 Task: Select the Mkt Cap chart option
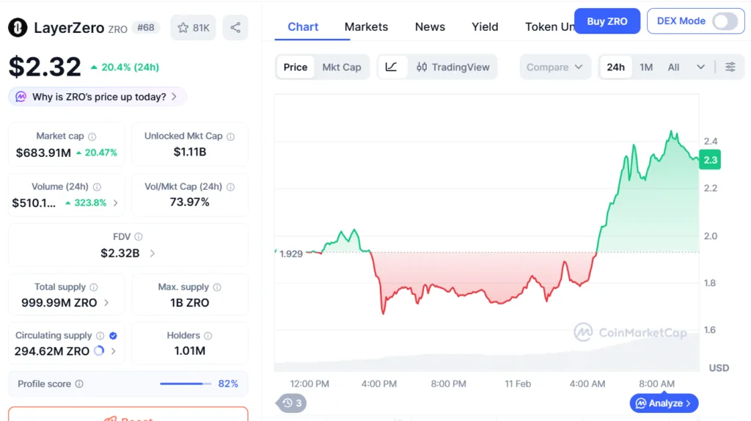pos(342,67)
